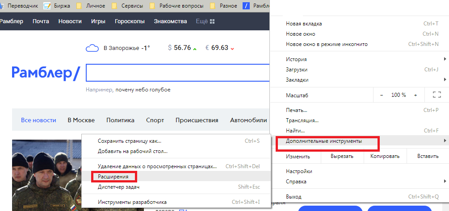Open the Ещё services grid
The image size is (449, 211).
coord(206,21)
